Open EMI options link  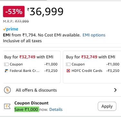click(94, 35)
